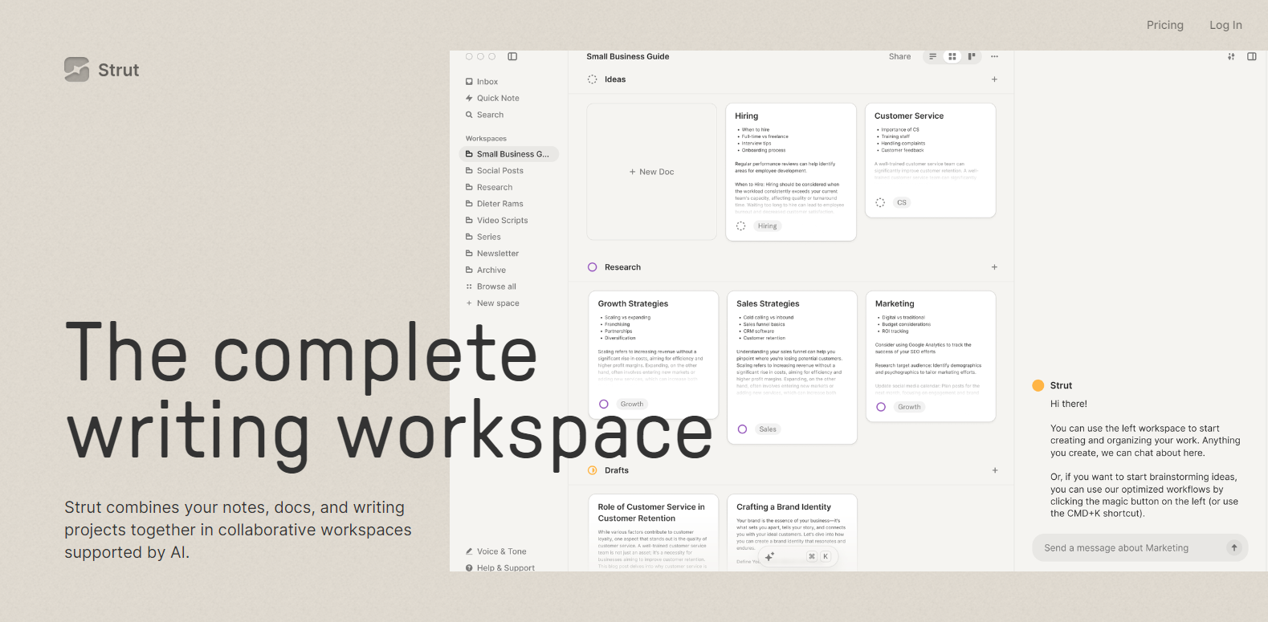Image resolution: width=1268 pixels, height=622 pixels.
Task: Click the Growth tag on Marketing card
Action: click(x=909, y=407)
